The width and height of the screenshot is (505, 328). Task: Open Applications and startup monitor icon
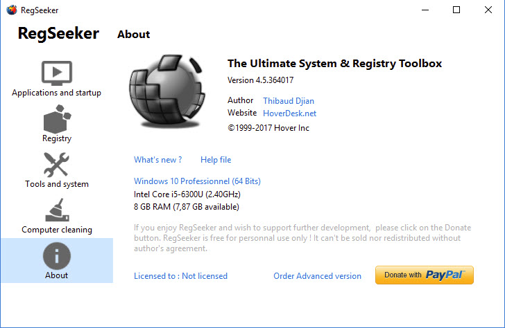tap(56, 73)
